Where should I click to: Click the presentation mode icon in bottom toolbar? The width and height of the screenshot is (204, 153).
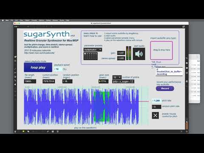point(23,132)
